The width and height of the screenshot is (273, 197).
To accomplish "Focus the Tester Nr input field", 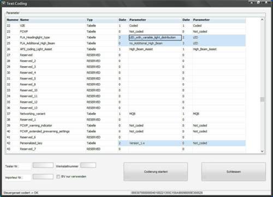I will 43,165.
